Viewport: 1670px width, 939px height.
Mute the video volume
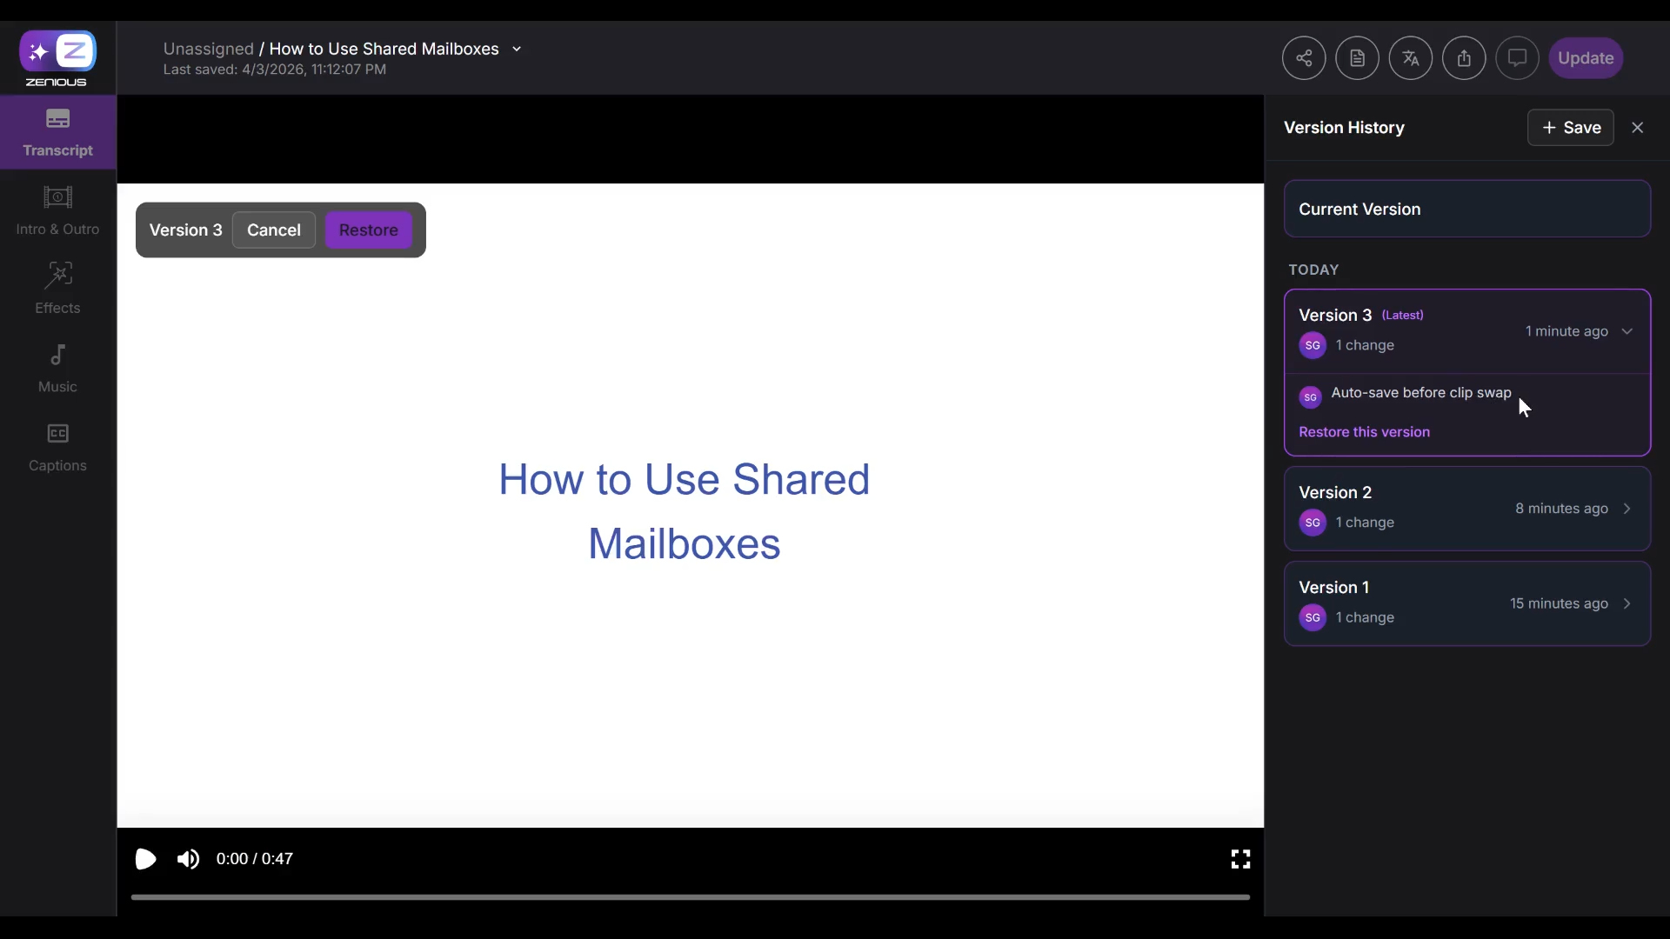188,859
